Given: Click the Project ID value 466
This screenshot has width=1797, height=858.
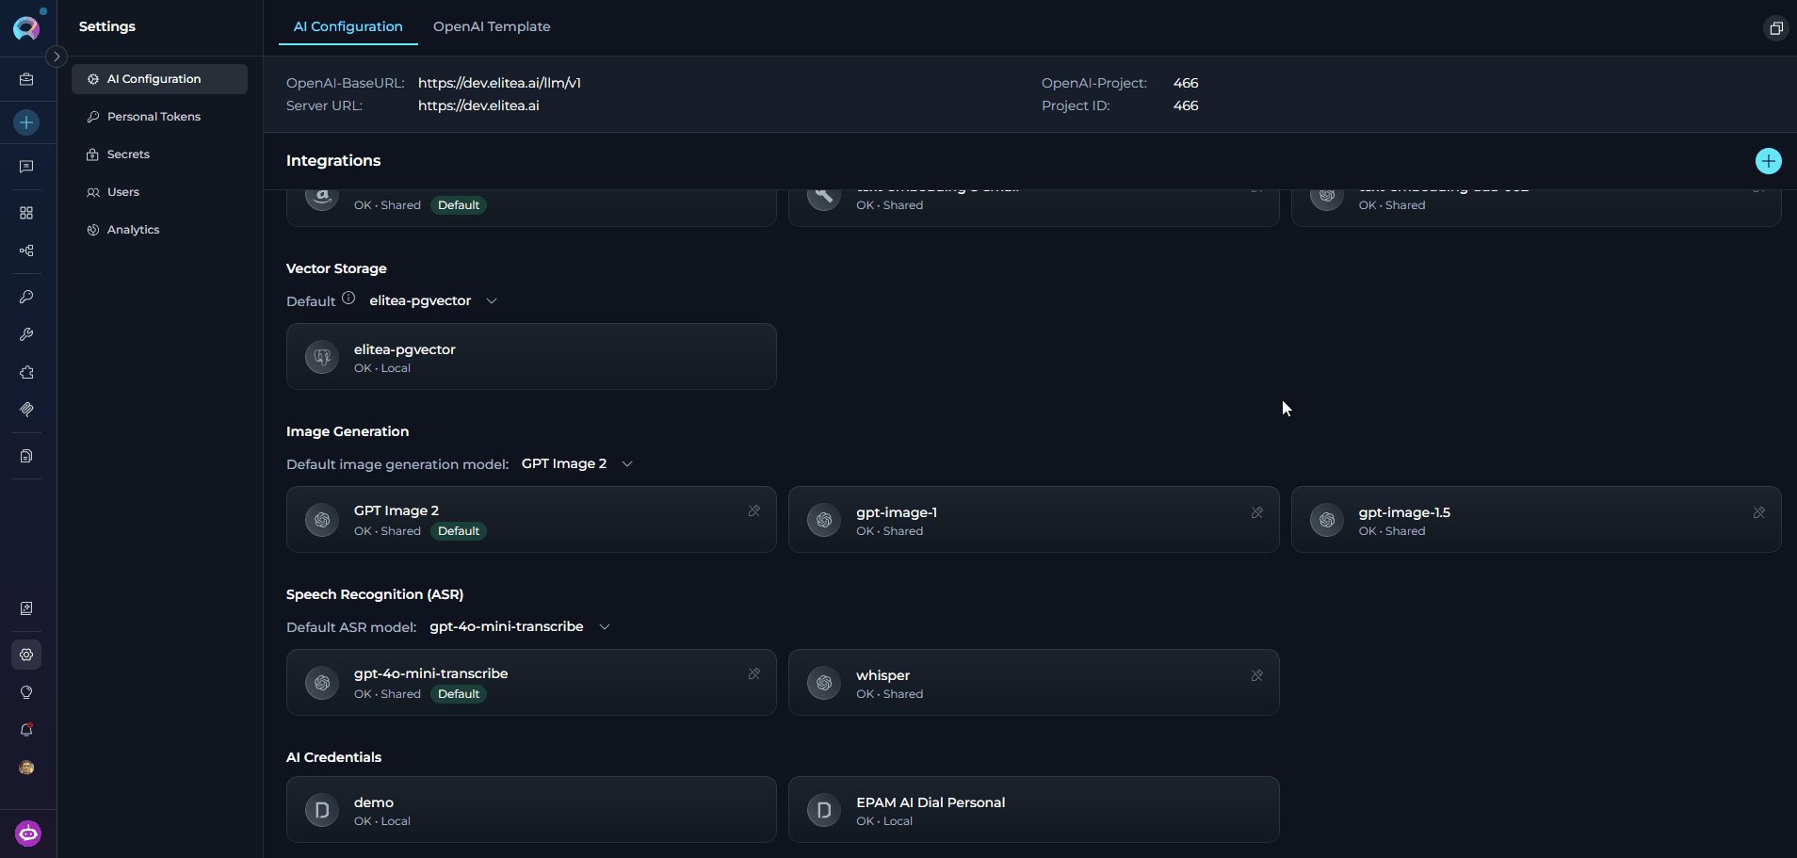Looking at the screenshot, I should tap(1186, 105).
